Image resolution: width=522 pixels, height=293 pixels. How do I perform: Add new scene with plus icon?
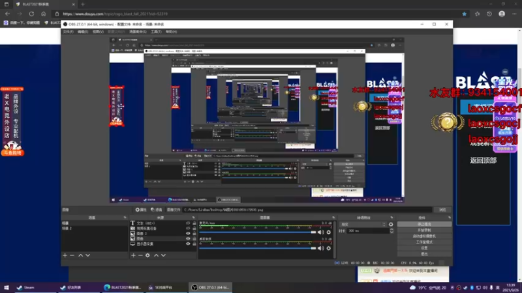[65, 255]
